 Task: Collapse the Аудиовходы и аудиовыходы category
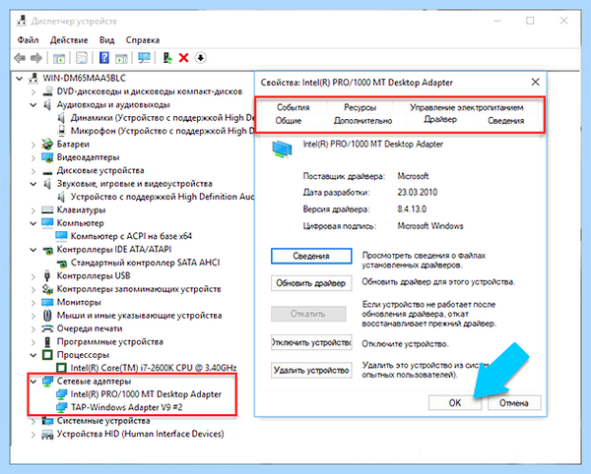click(33, 105)
